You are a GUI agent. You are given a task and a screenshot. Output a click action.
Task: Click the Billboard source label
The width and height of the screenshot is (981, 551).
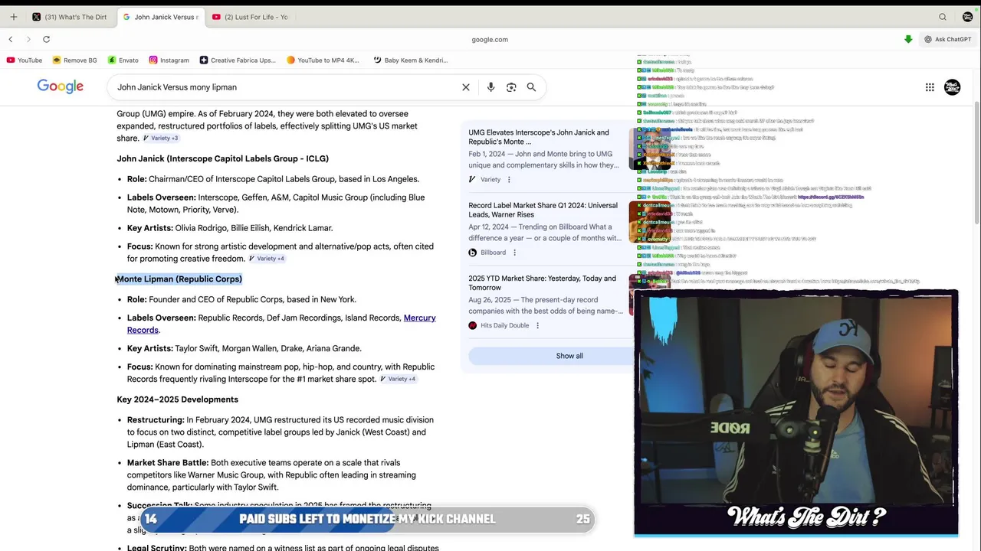[493, 253]
